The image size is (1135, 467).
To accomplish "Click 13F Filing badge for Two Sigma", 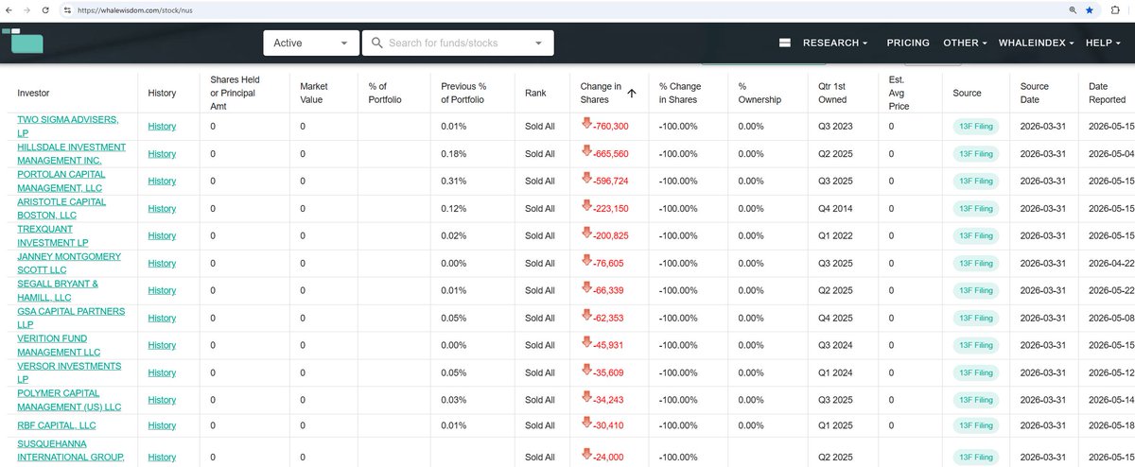I will click(x=975, y=126).
